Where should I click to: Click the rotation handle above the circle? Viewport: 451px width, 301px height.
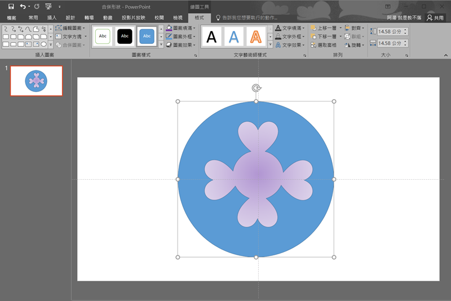tap(256, 88)
